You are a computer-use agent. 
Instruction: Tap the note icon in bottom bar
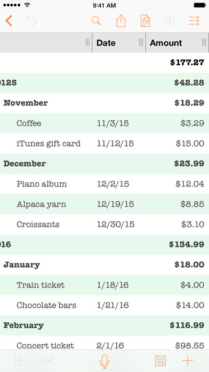point(160,361)
